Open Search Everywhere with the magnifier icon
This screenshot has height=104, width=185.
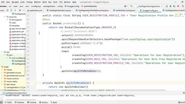[x=183, y=6]
